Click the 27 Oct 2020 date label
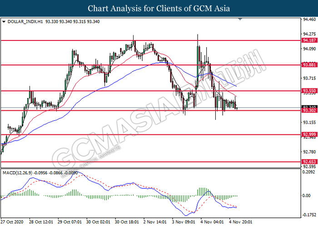This screenshot has height=227, width=318. coord(12,222)
